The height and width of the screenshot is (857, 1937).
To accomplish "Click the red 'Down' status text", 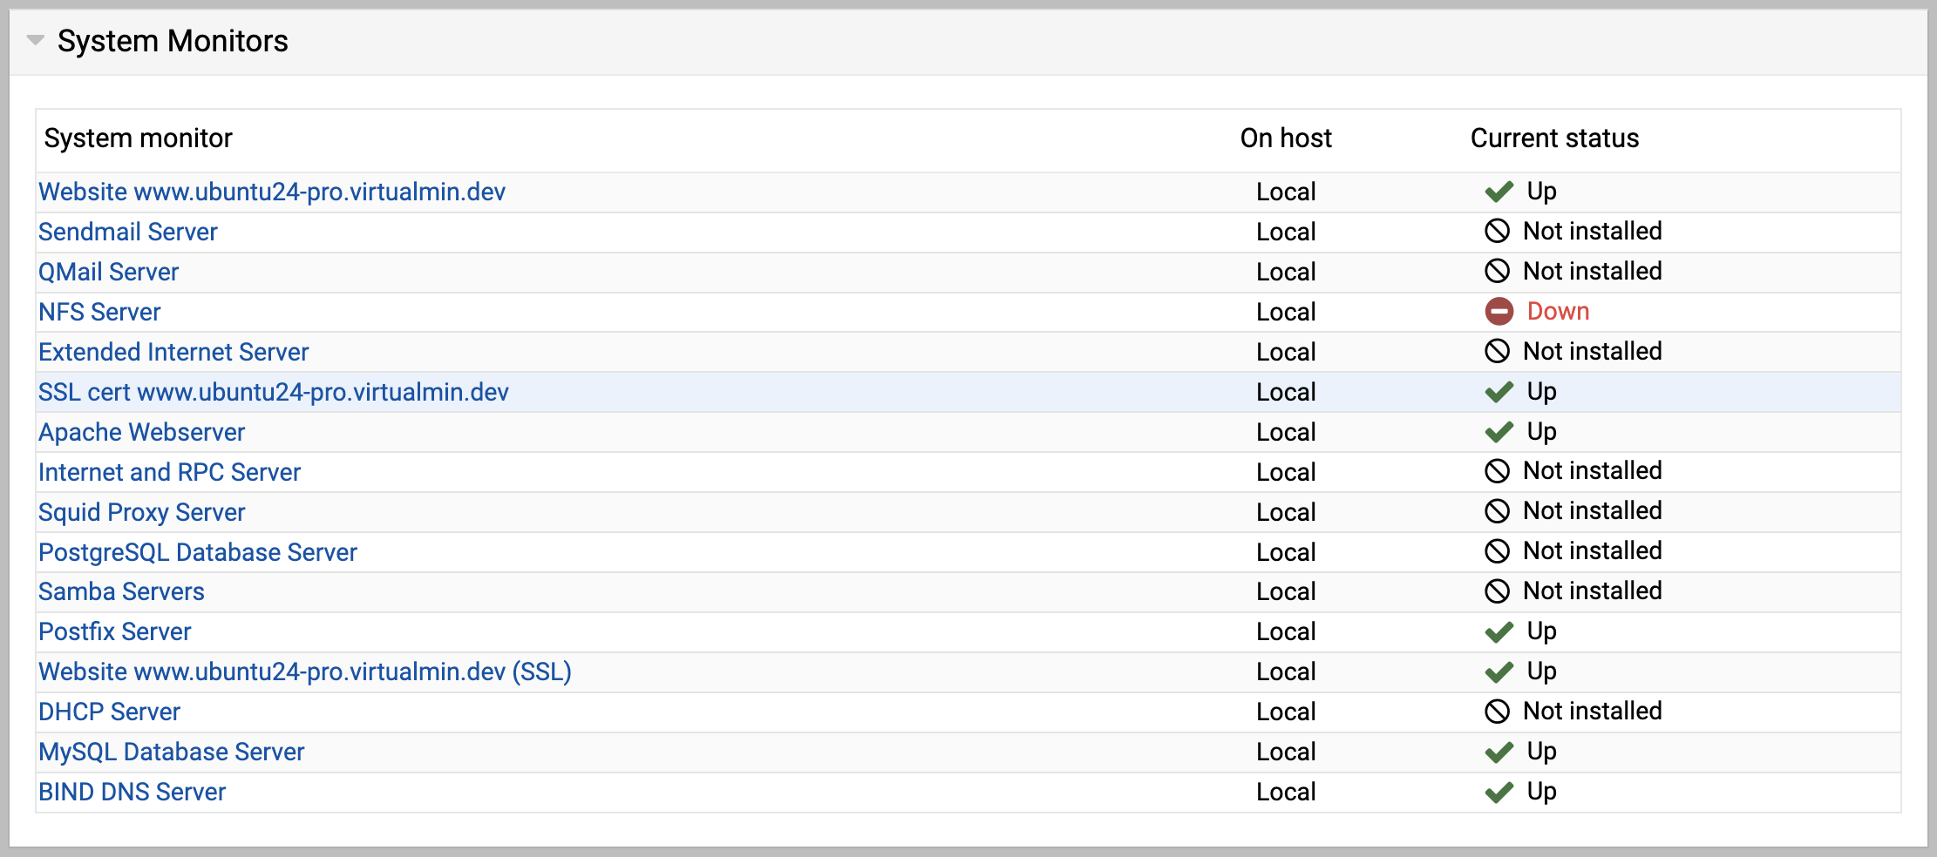I will (x=1558, y=311).
